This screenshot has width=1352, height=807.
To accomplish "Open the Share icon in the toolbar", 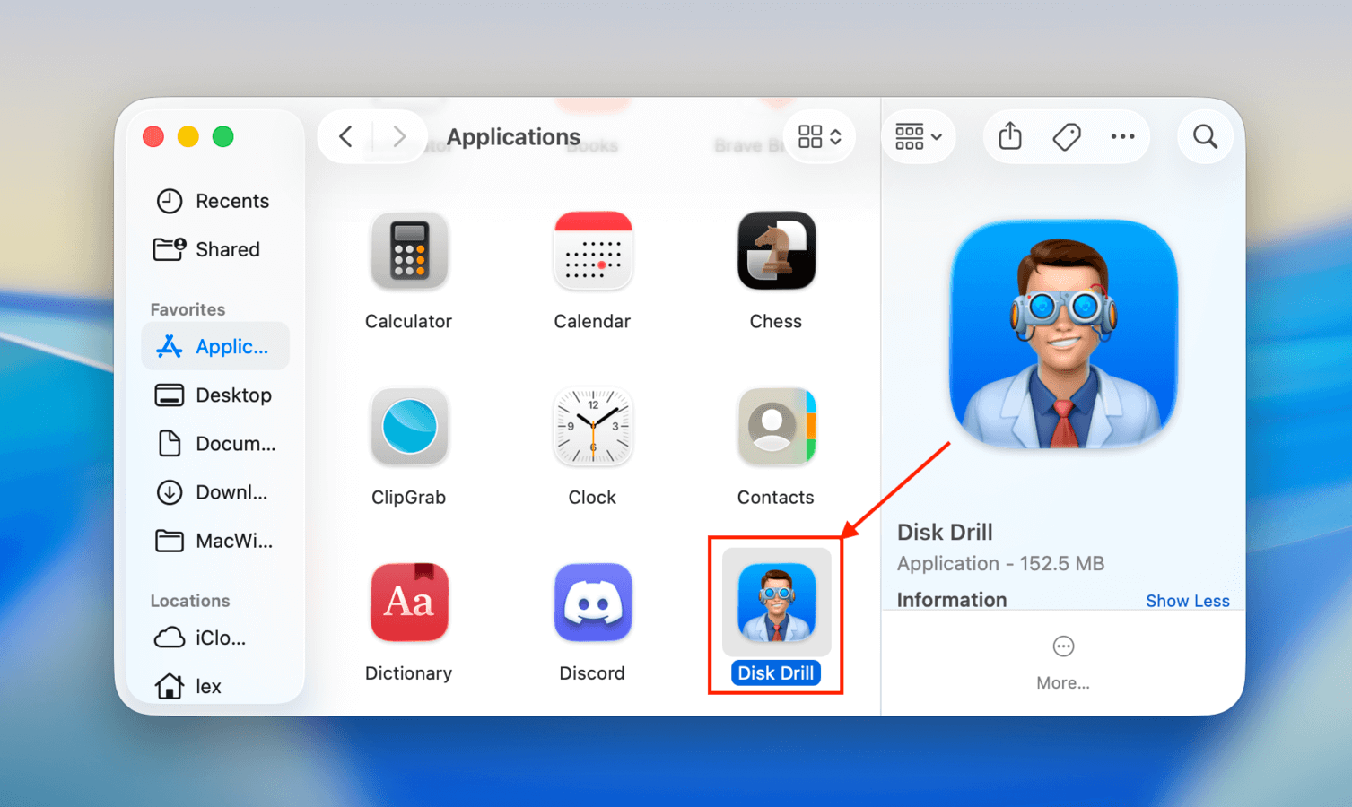I will point(1008,136).
